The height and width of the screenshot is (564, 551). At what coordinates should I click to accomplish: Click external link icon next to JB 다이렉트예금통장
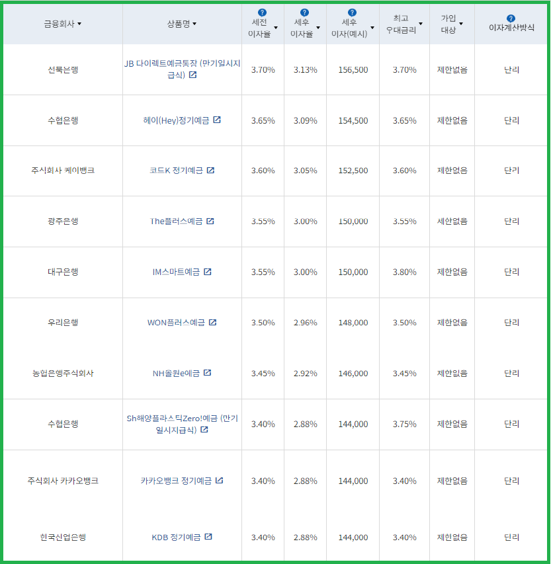193,75
